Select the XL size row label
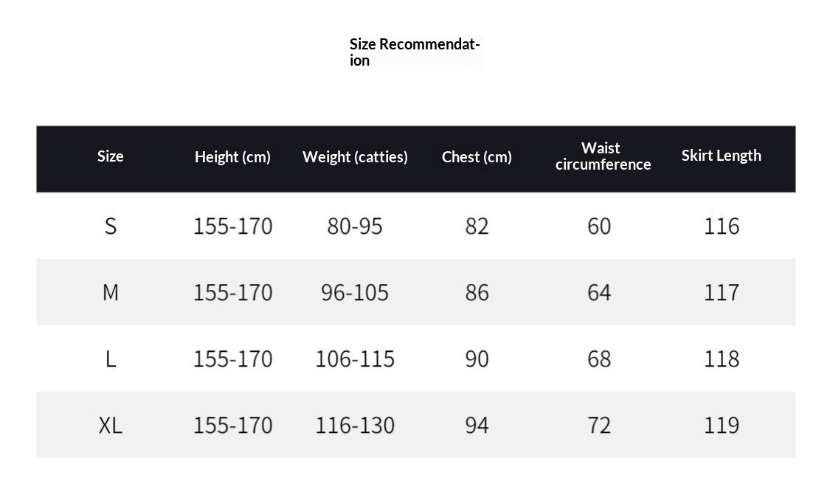The image size is (830, 492). (x=110, y=426)
